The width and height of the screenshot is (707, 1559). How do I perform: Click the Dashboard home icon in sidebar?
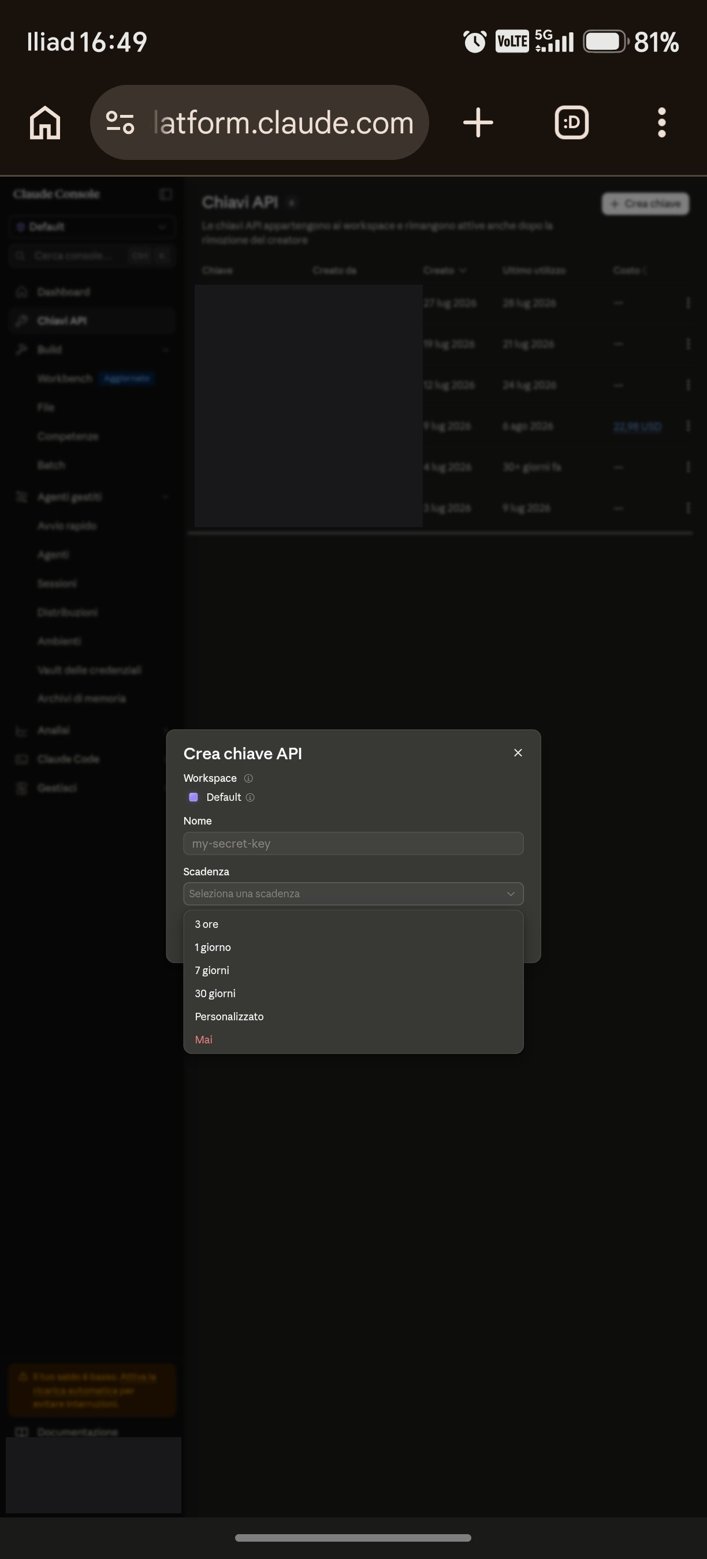pyautogui.click(x=22, y=292)
